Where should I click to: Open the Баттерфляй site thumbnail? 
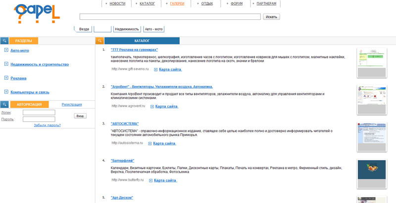coord(372,174)
